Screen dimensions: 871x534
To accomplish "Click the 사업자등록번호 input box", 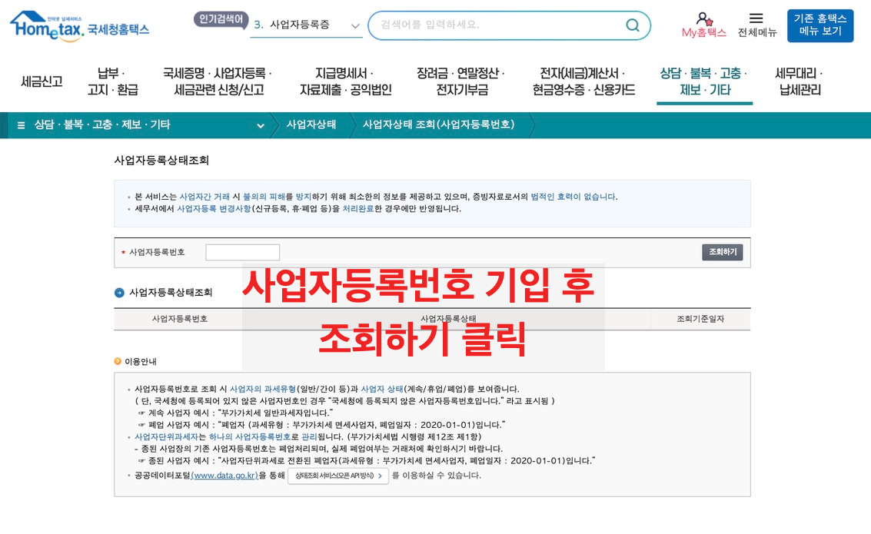I will [243, 253].
